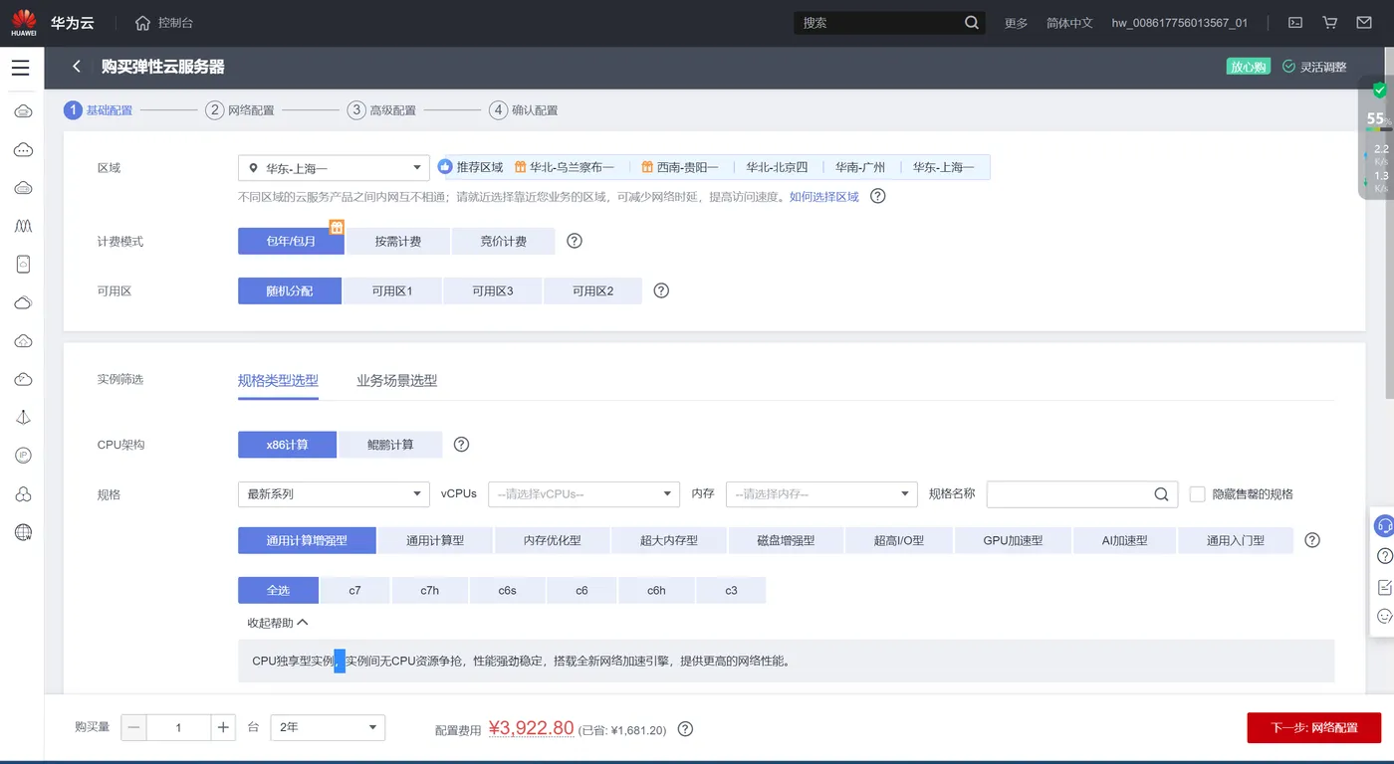Select GPU加速型 spec category
This screenshot has width=1394, height=764.
(x=1013, y=540)
